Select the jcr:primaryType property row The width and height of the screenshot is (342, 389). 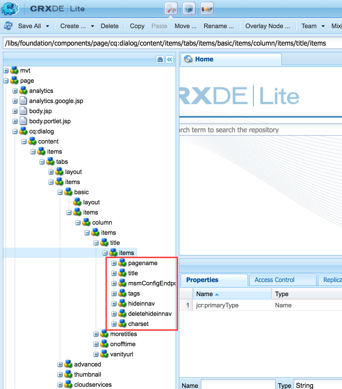tap(260, 305)
